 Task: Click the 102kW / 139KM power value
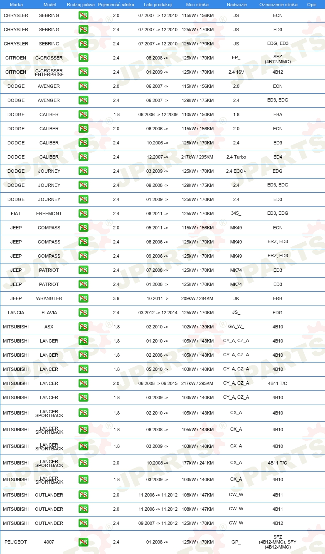point(197,327)
